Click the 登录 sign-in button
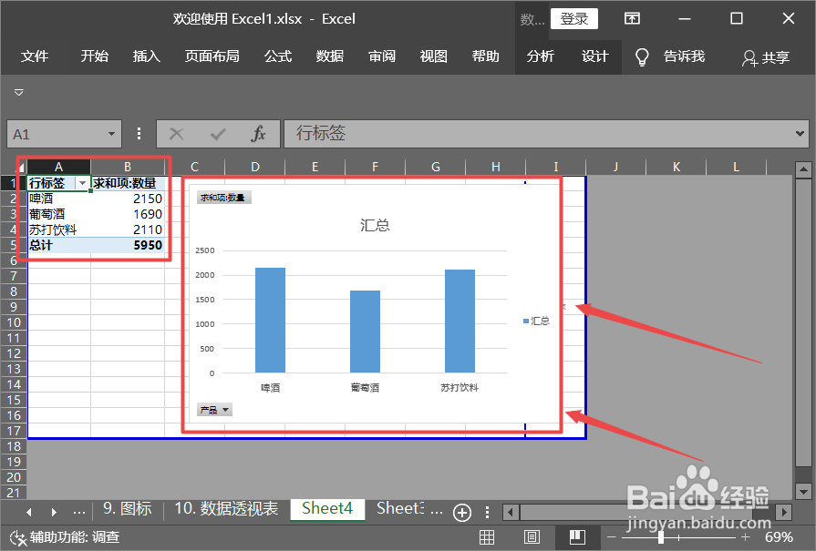816x551 pixels. 574,18
